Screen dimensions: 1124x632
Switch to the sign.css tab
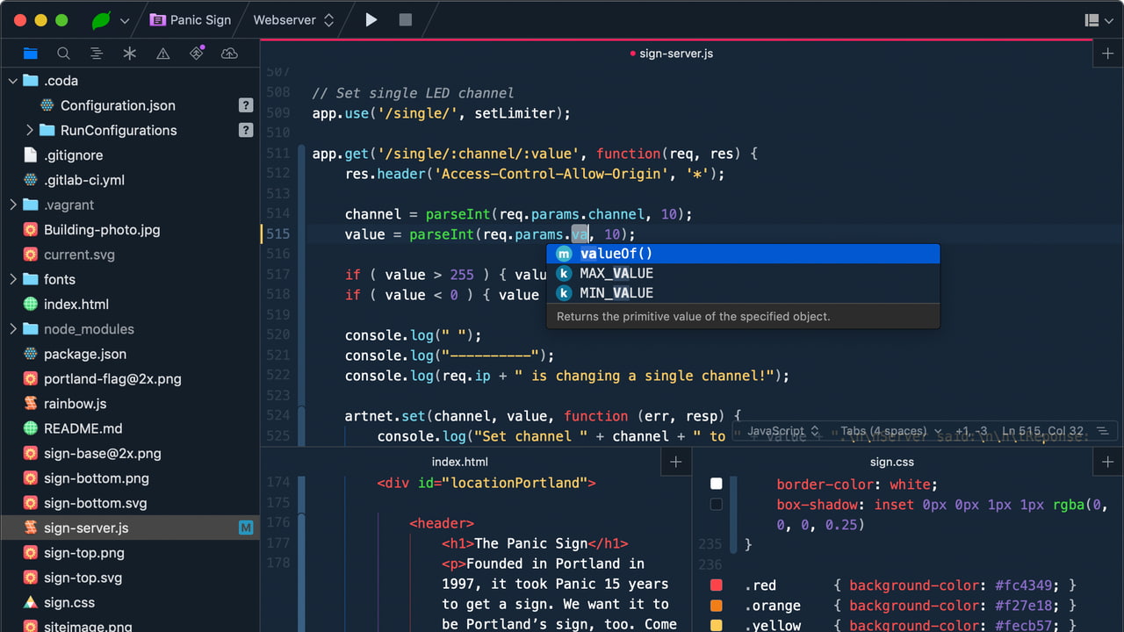(x=892, y=462)
